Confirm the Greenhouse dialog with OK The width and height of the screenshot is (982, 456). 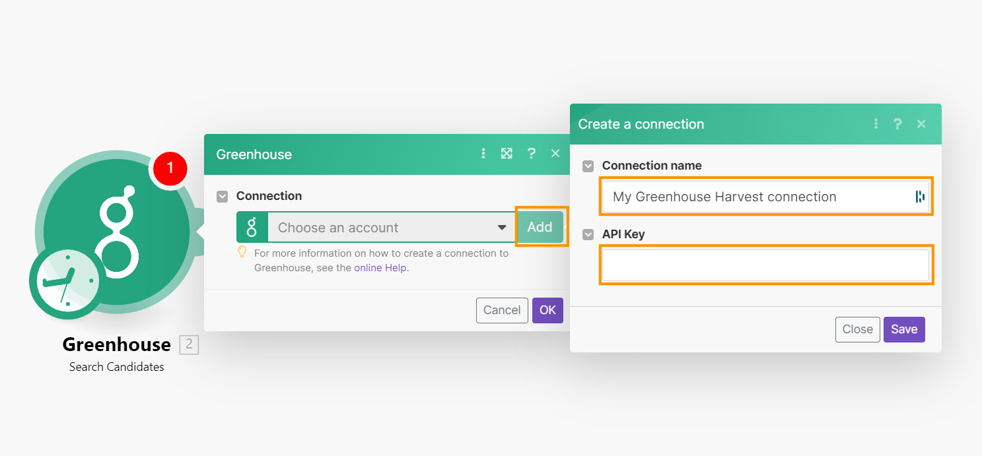click(547, 310)
